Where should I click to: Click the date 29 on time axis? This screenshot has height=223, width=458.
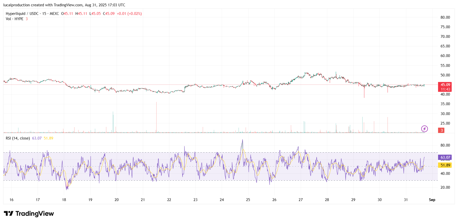click(x=353, y=200)
